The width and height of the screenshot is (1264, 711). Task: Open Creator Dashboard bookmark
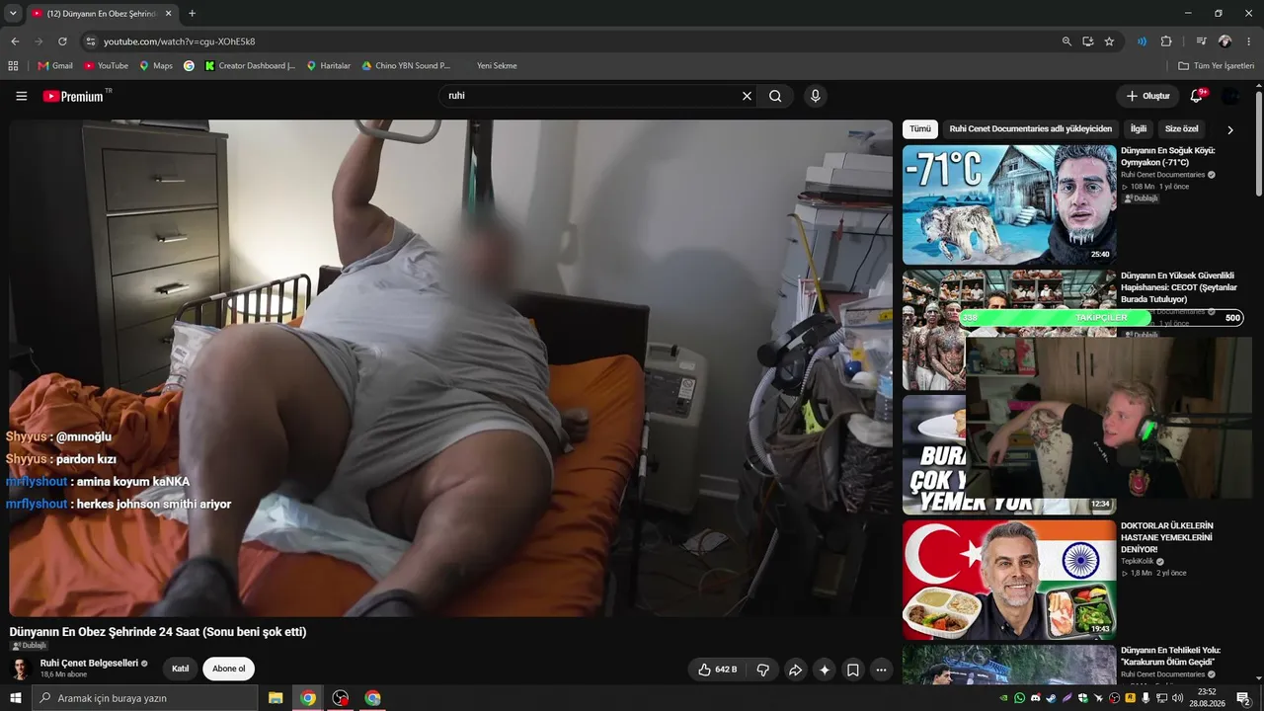[x=250, y=66]
